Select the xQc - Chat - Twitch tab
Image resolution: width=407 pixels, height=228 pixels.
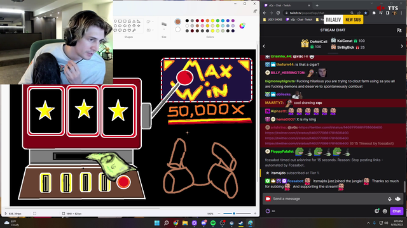tap(287, 6)
